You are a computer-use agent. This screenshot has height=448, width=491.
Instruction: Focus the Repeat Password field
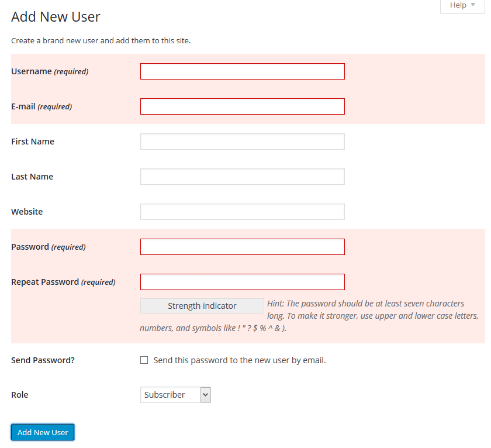point(243,282)
